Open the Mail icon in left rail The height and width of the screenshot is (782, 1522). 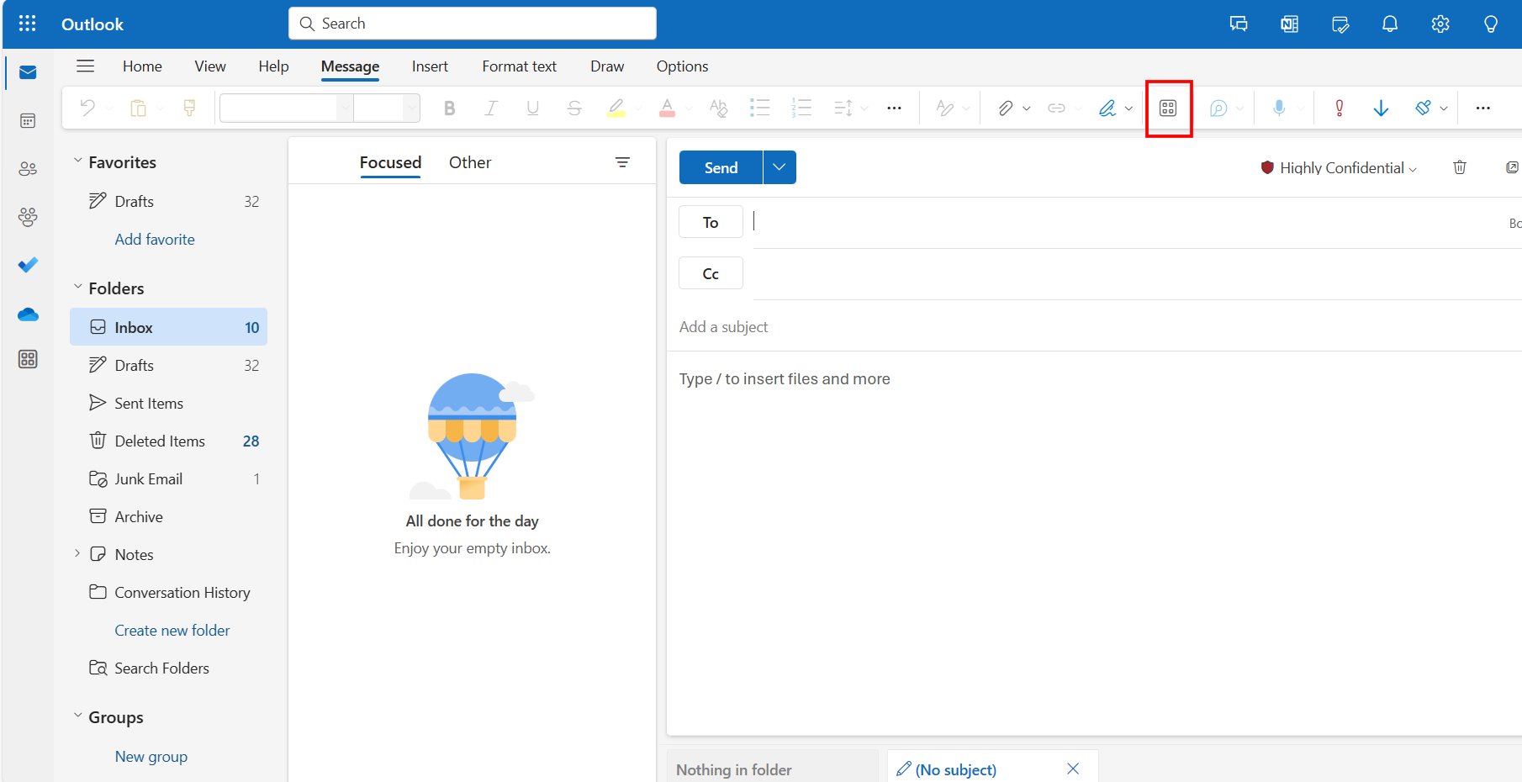(28, 72)
